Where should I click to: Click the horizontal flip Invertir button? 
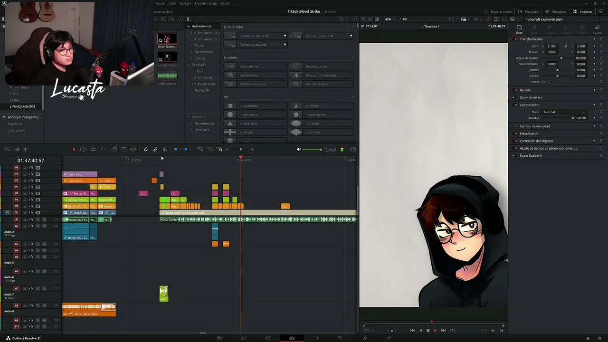point(544,82)
